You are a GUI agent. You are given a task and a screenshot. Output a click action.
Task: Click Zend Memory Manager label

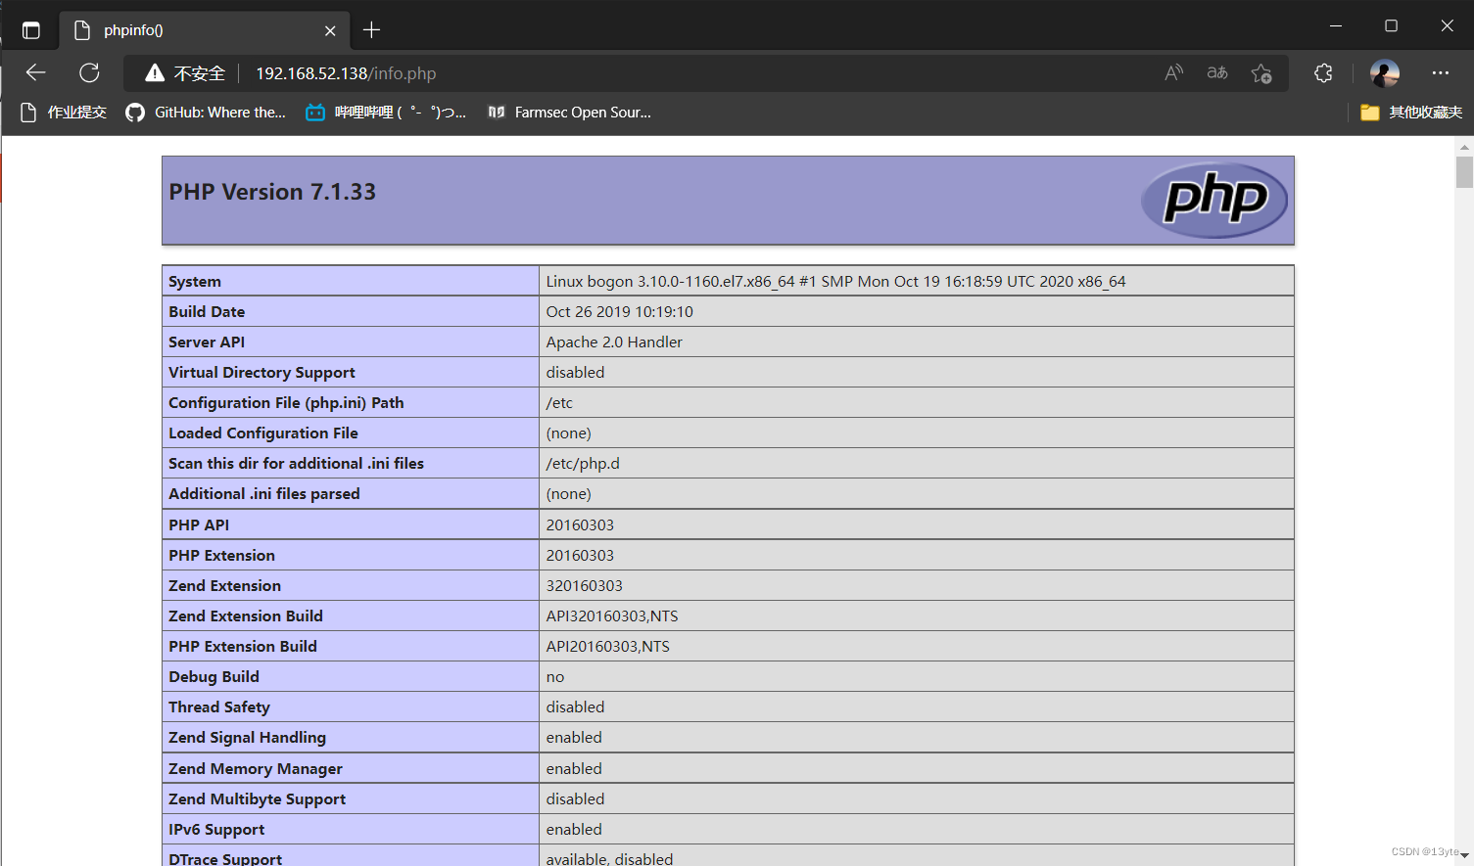point(256,768)
